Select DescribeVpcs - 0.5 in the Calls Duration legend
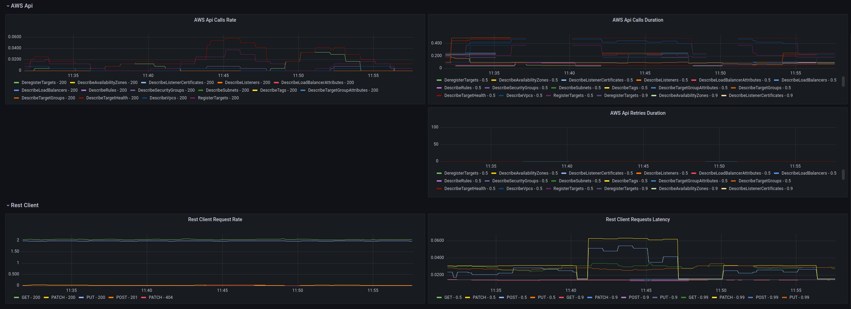The height and width of the screenshot is (309, 851). click(524, 96)
